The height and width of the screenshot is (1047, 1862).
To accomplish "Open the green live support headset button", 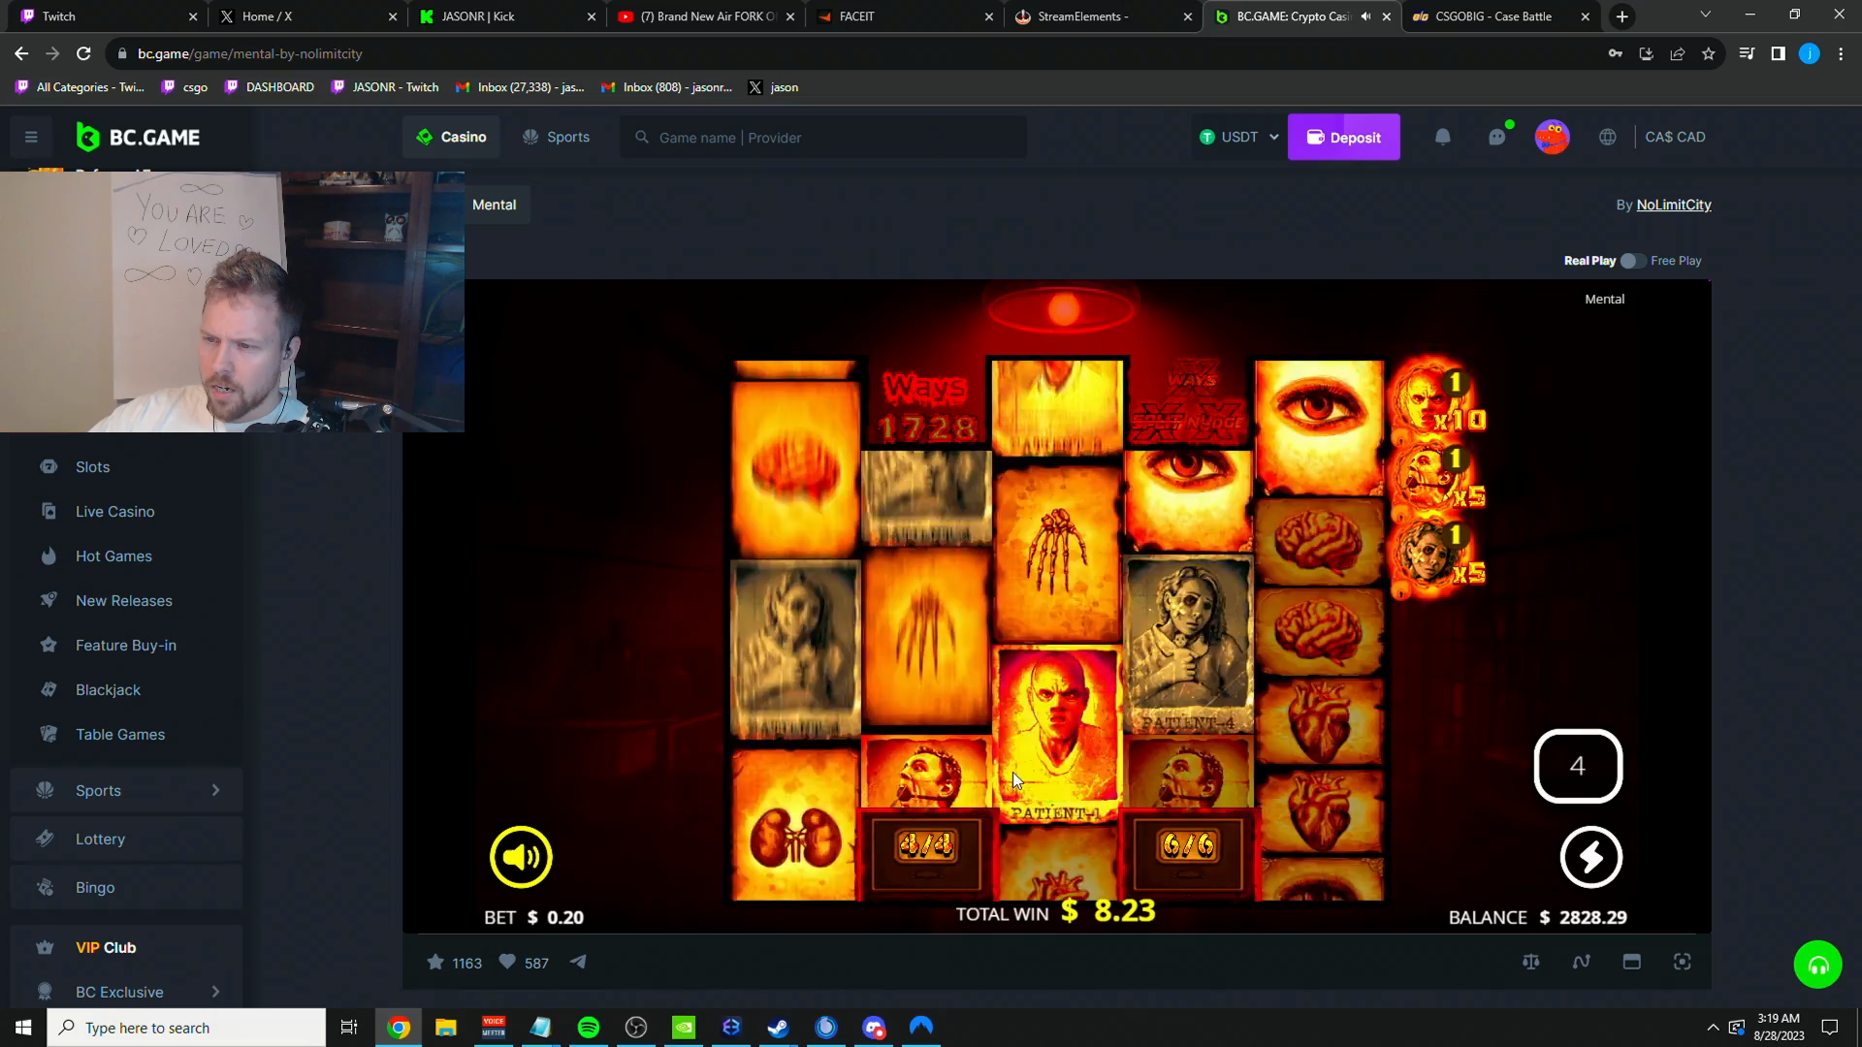I will click(1817, 965).
